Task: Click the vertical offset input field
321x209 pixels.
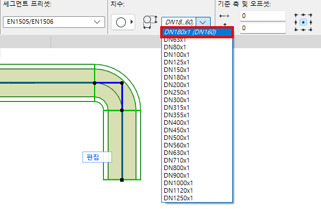Action: (263, 28)
